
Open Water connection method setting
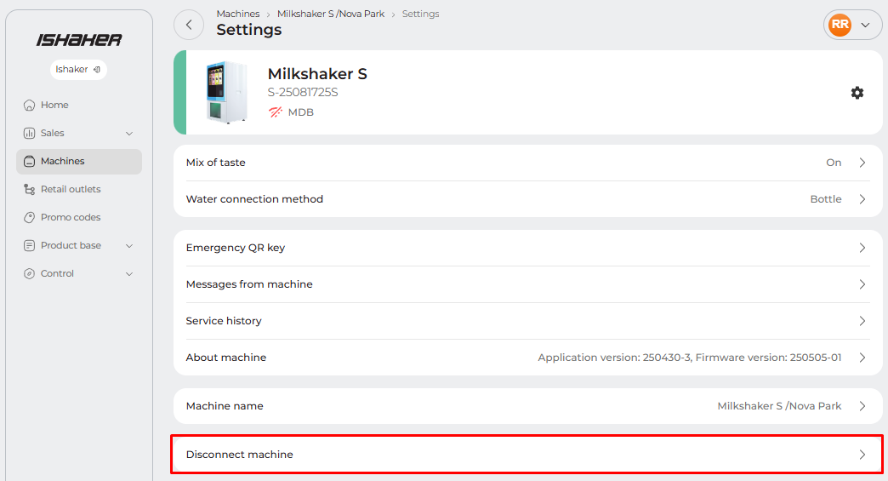527,199
